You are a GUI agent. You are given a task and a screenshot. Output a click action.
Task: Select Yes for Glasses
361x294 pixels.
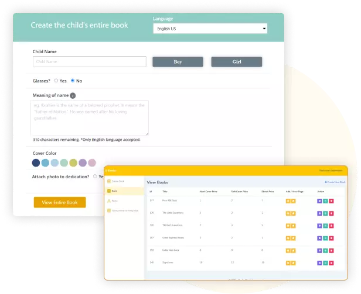[56, 81]
